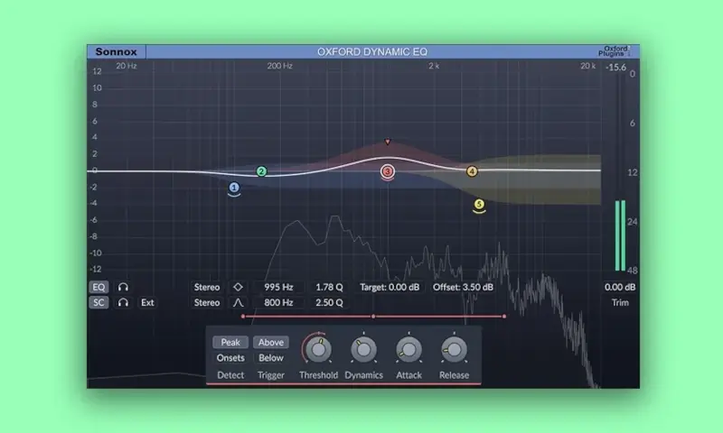
Task: Enable the Ext external side-chain button
Action: pyautogui.click(x=147, y=302)
